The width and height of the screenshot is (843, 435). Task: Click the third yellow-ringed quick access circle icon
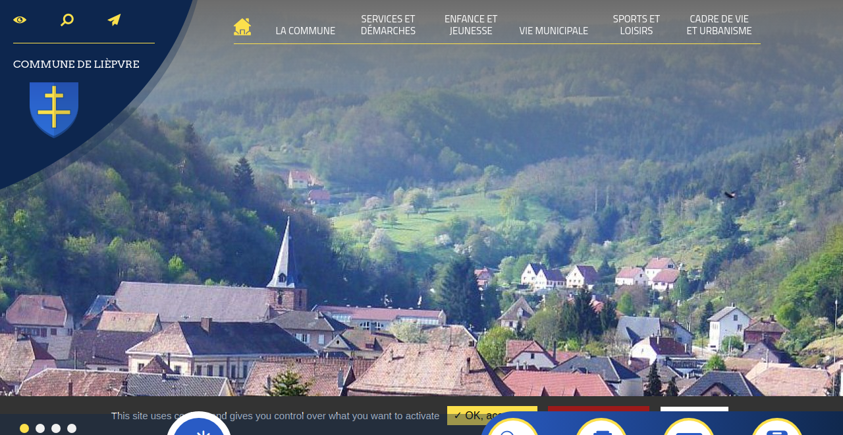tap(689, 428)
